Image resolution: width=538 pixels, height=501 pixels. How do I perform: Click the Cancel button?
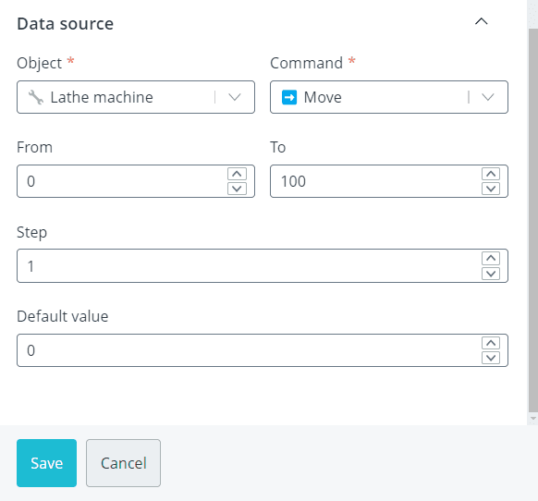(x=123, y=463)
